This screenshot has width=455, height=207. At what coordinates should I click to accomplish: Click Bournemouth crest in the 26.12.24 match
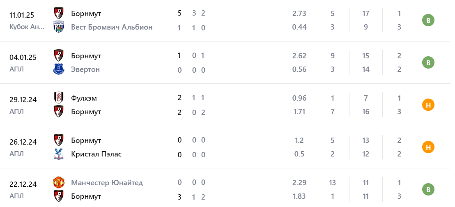(x=59, y=140)
